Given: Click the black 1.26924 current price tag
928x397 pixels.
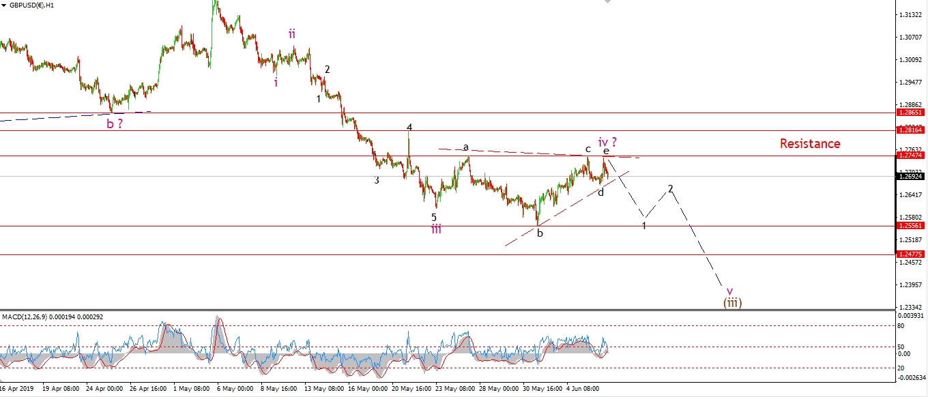Looking at the screenshot, I should (910, 177).
